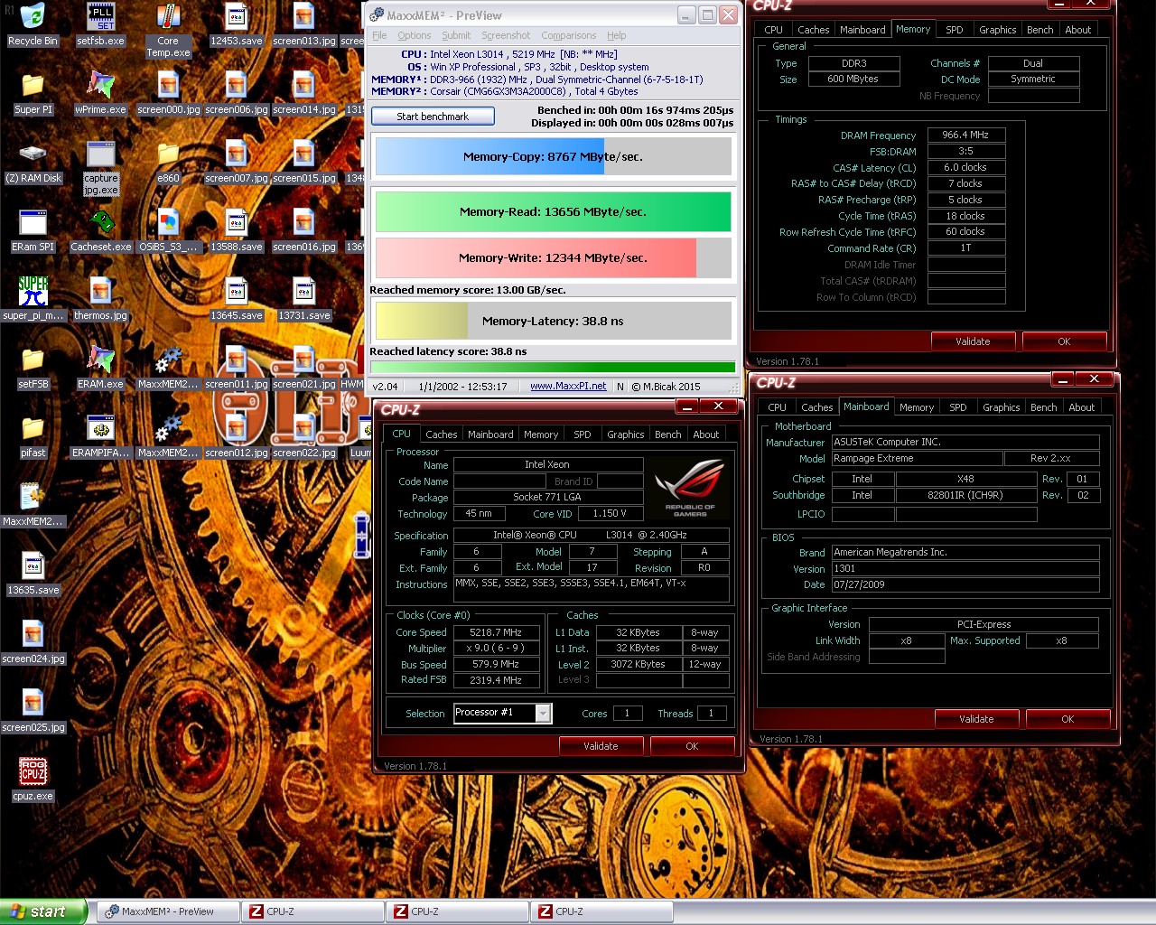Click the Memory-Write result bar
Image resolution: width=1156 pixels, height=925 pixels.
point(553,257)
